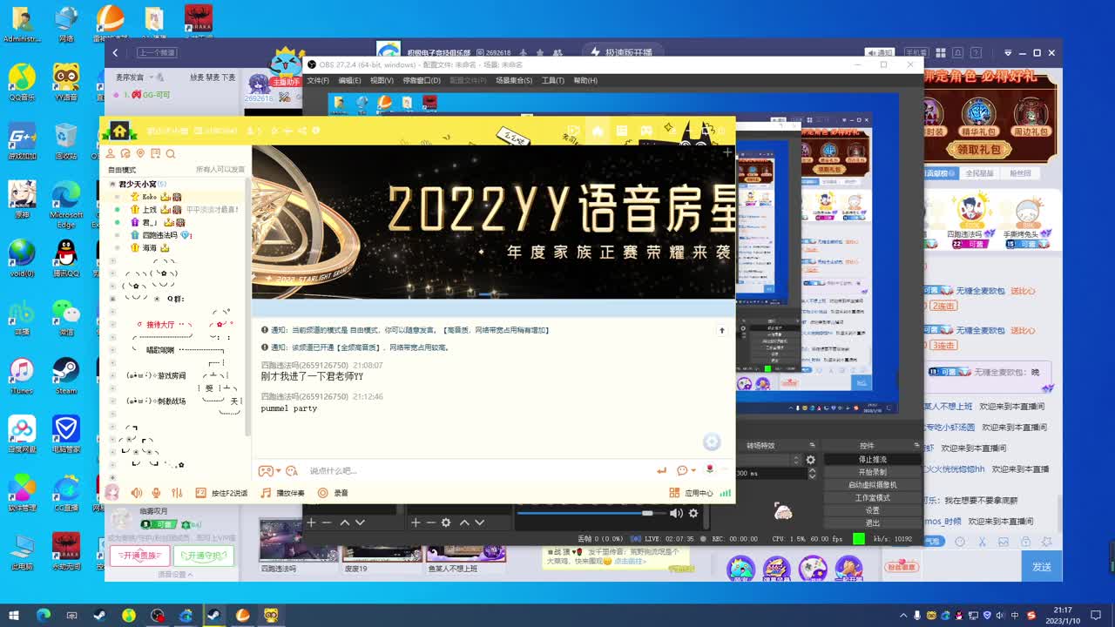The height and width of the screenshot is (627, 1115).
Task: Click the search magnifier in the channel panel
Action: (170, 153)
